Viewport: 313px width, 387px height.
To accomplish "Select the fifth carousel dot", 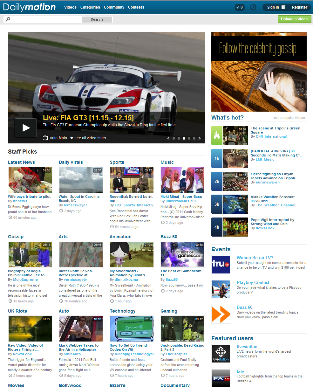I will [194, 138].
